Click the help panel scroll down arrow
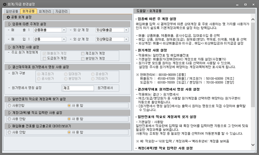 tap(253, 145)
